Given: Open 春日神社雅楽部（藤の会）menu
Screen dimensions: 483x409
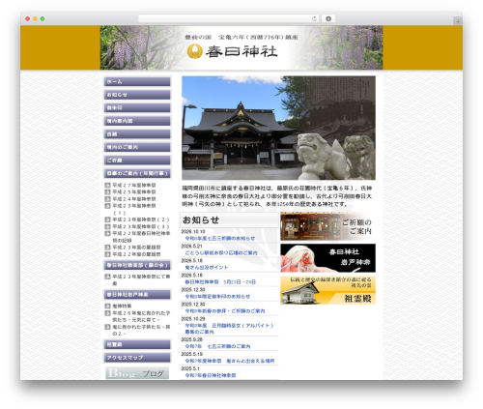Looking at the screenshot, I should click(x=137, y=265).
